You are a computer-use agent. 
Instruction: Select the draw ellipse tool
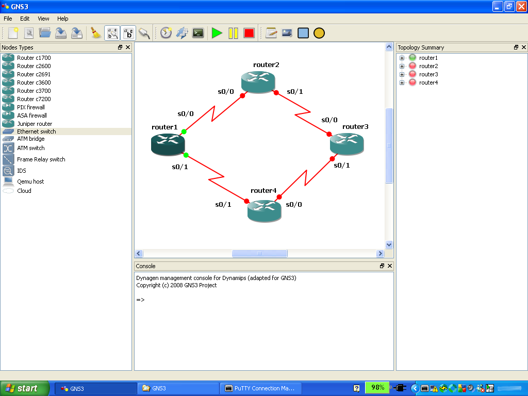[x=319, y=33]
